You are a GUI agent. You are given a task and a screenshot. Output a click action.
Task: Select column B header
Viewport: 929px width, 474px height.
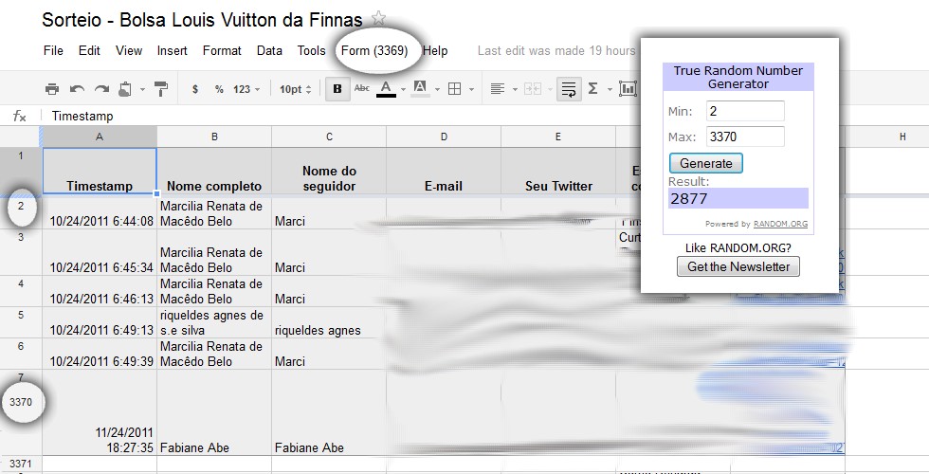(214, 137)
